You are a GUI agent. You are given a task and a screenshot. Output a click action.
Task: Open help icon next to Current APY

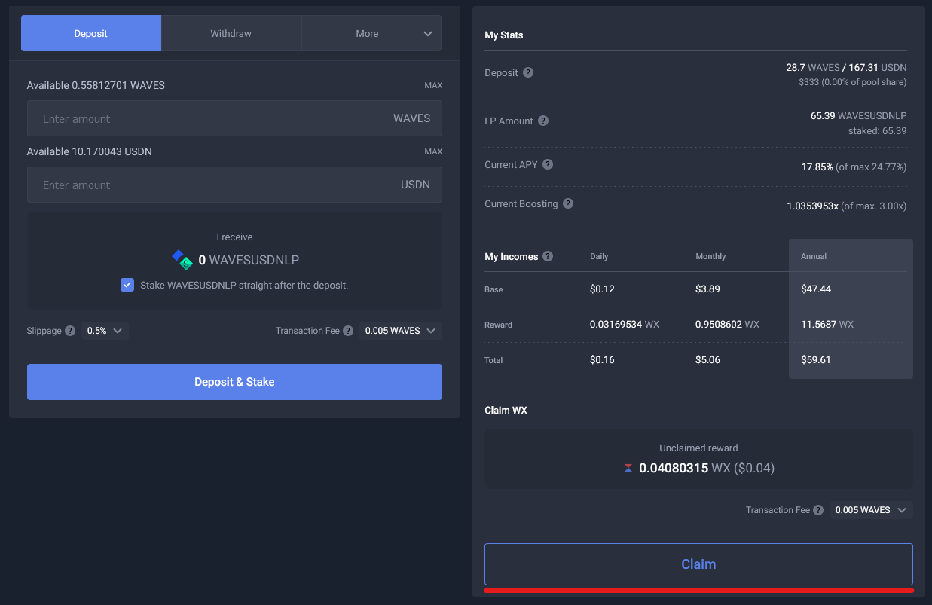tap(548, 164)
